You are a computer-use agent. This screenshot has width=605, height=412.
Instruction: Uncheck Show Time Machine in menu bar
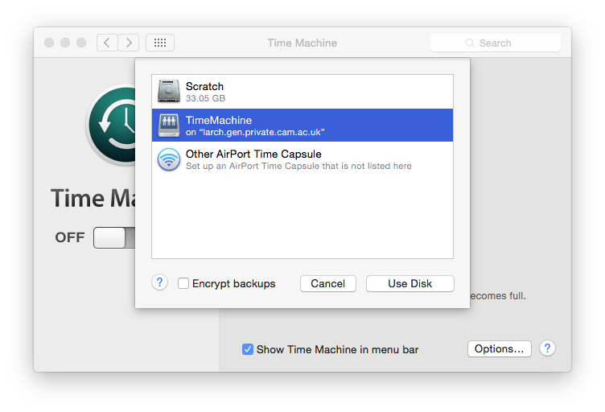(247, 349)
